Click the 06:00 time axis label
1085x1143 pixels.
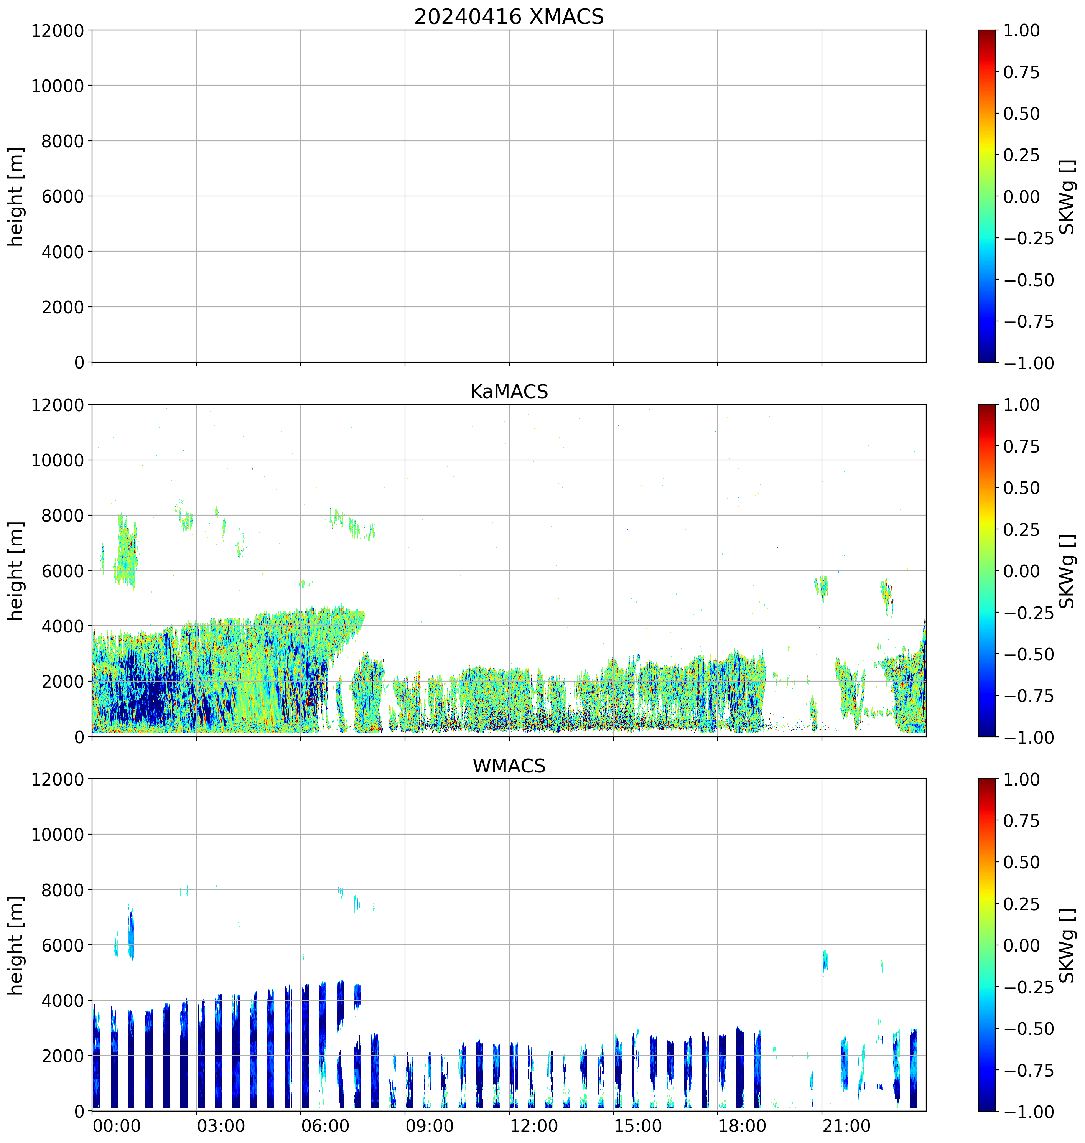point(325,1126)
